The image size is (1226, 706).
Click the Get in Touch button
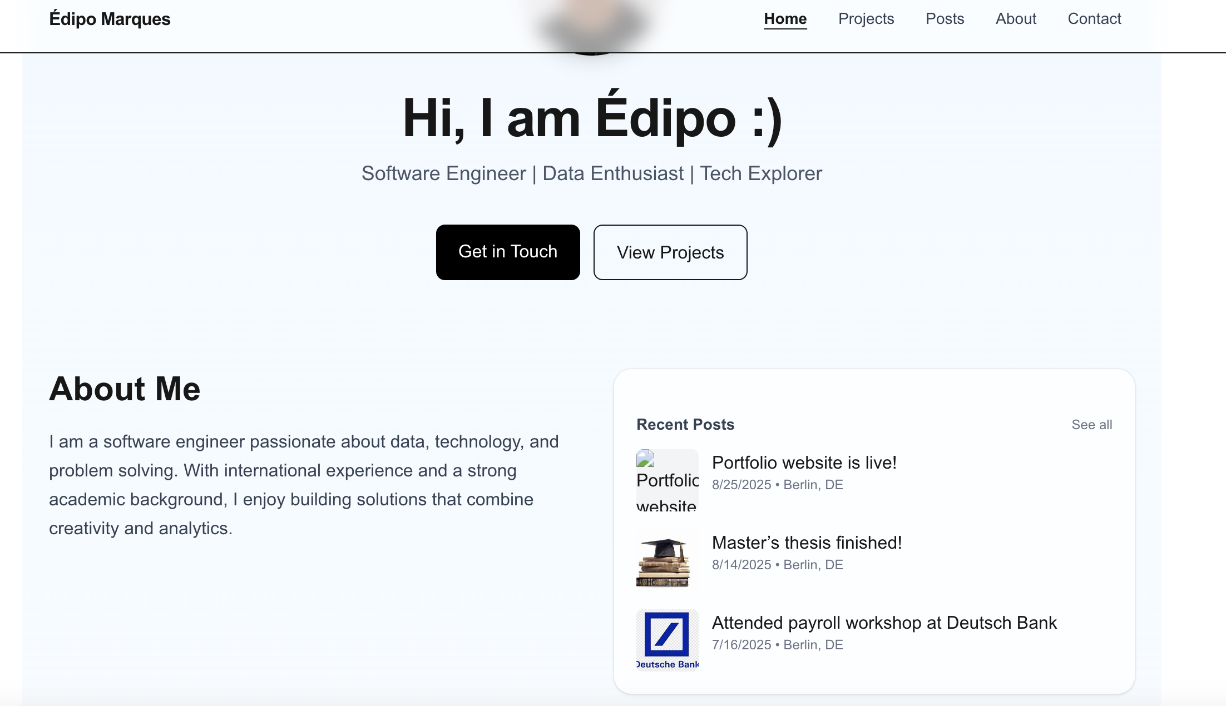507,252
